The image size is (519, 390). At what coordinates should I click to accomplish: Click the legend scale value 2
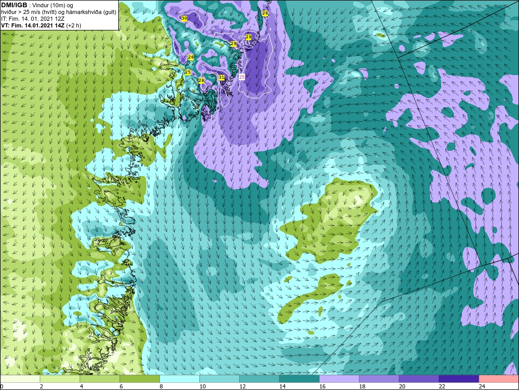coord(42,386)
